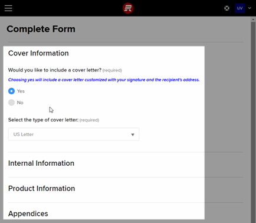Click the page vertical scrollbar
256x223 pixels.
coord(253,122)
